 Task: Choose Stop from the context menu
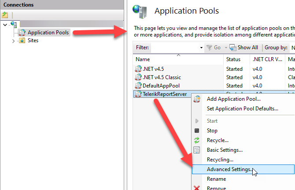212,131
